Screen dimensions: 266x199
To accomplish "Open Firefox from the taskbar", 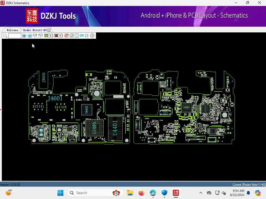I will [x=142, y=193].
